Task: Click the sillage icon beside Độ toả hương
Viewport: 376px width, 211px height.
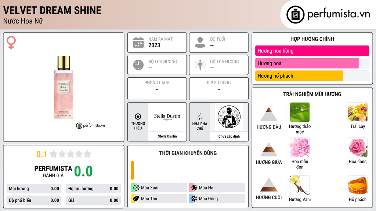Action: pos(200,65)
